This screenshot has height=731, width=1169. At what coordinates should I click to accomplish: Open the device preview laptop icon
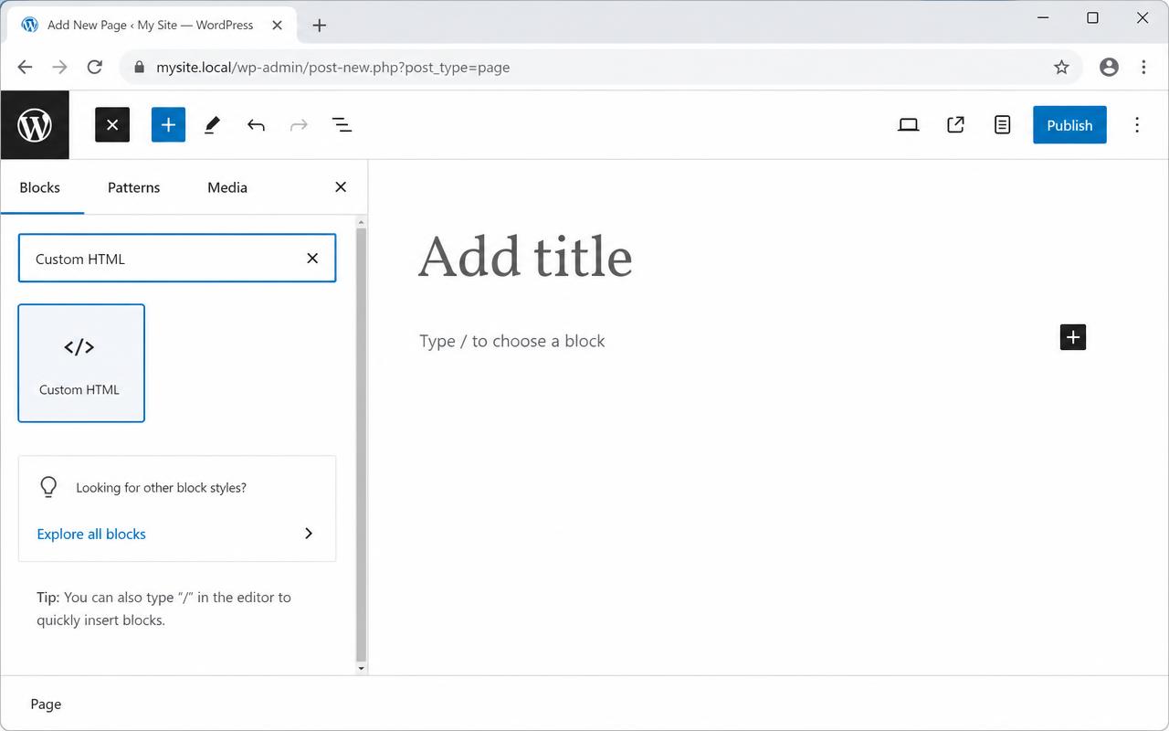coord(908,125)
